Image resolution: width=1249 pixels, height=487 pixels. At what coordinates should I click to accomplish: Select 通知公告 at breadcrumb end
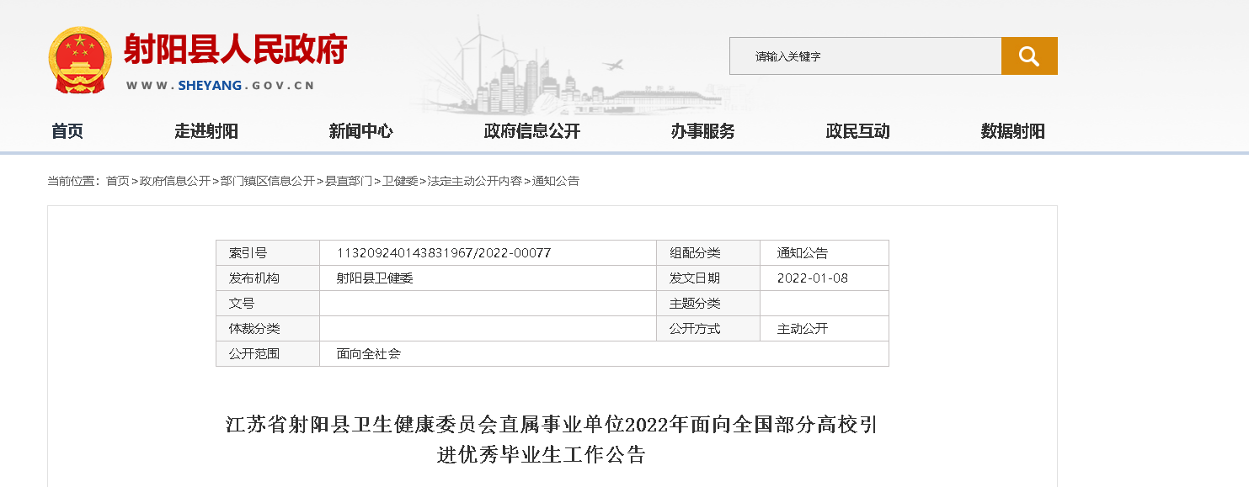click(556, 181)
